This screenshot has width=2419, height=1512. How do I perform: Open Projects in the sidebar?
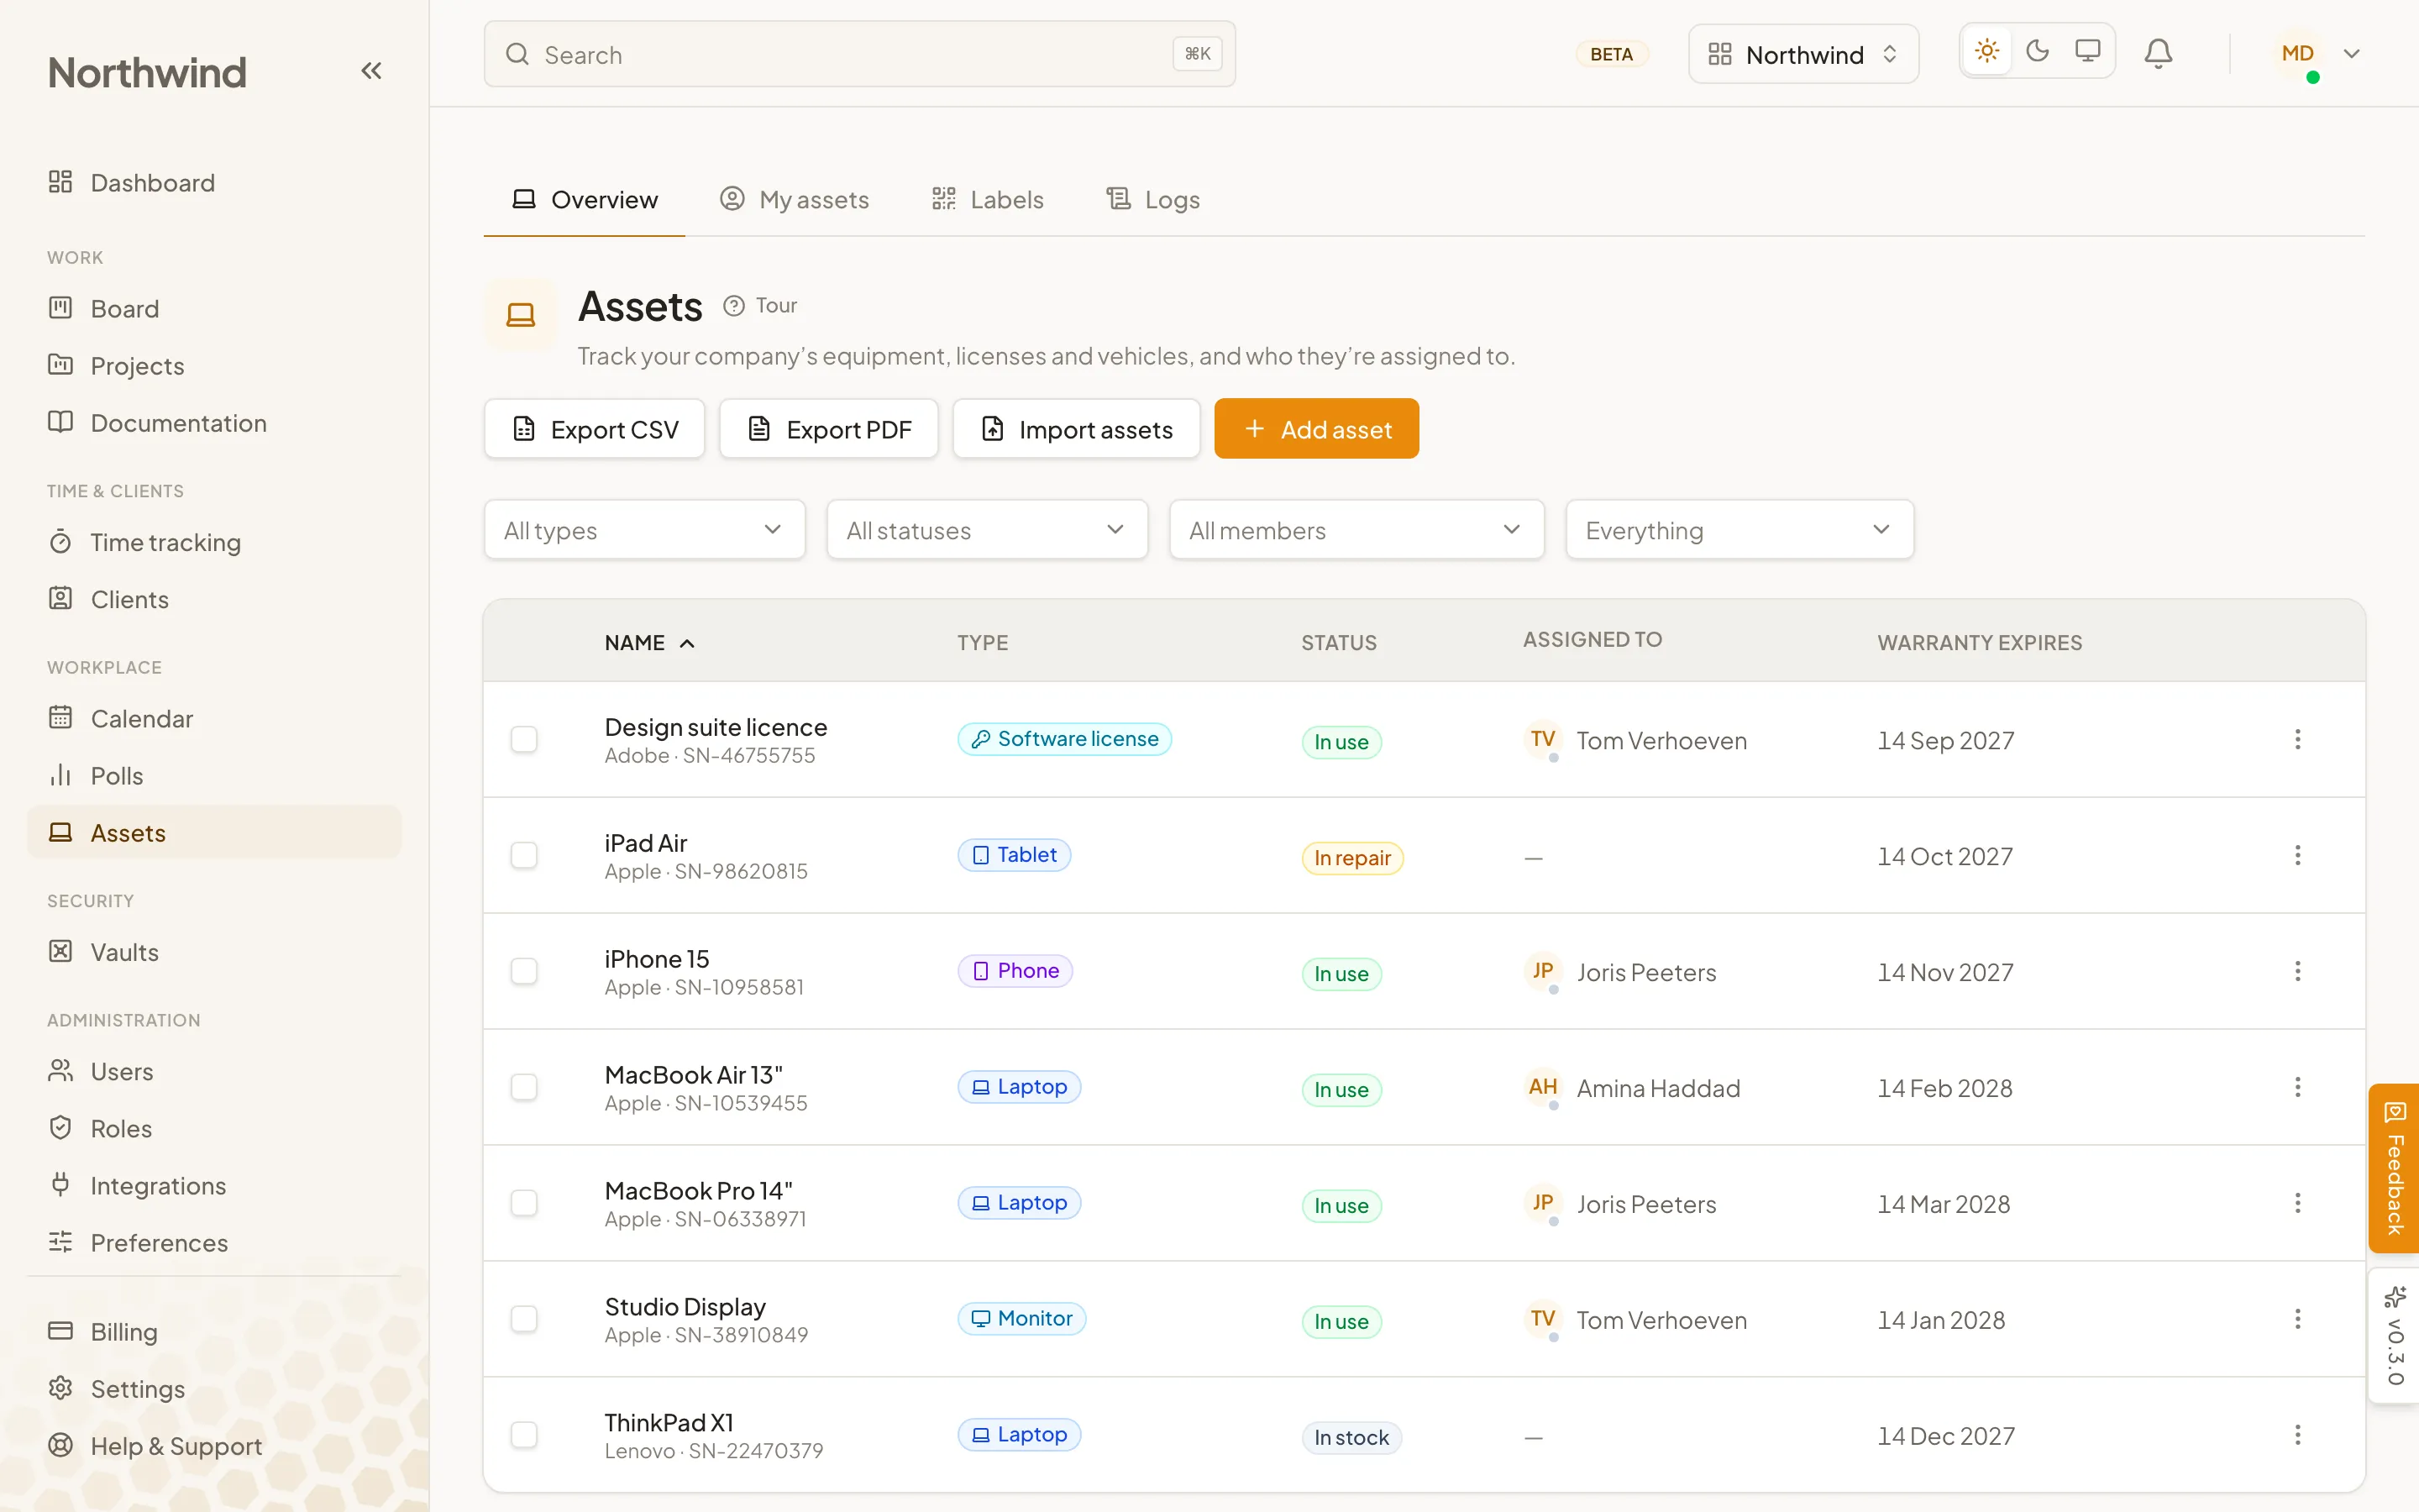pyautogui.click(x=214, y=366)
